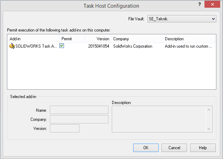The width and height of the screenshot is (223, 159).
Task: Click the title bar help question mark
Action: 199,4
